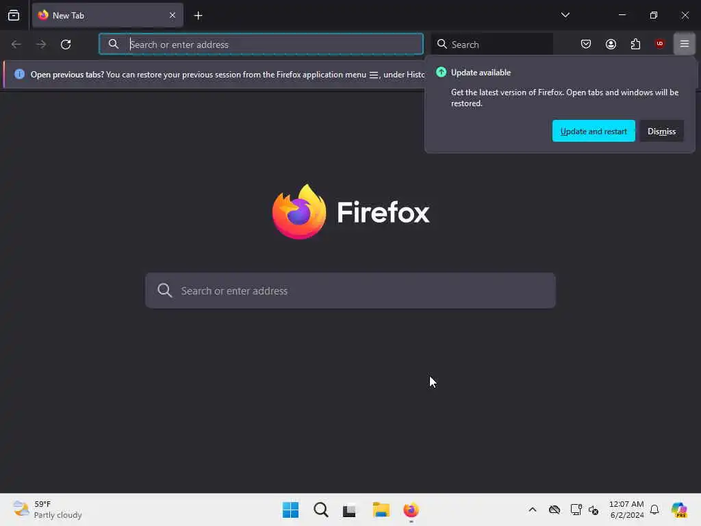The image size is (701, 526).
Task: Click the magnifier icon in center search box
Action: pyautogui.click(x=164, y=290)
